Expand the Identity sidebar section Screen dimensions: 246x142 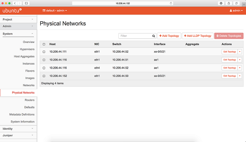click(x=18, y=129)
